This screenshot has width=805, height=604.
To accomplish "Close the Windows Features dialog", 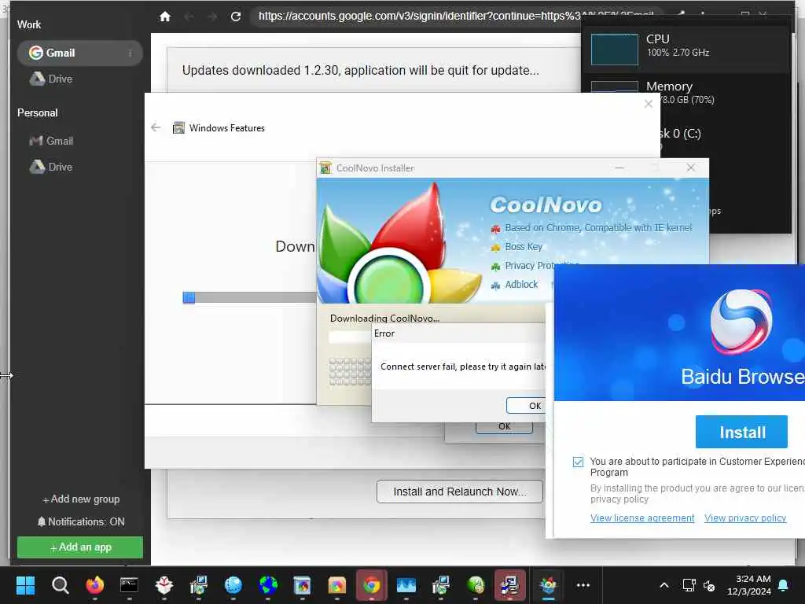I will click(649, 104).
